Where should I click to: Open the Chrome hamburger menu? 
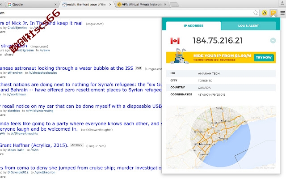282,13
